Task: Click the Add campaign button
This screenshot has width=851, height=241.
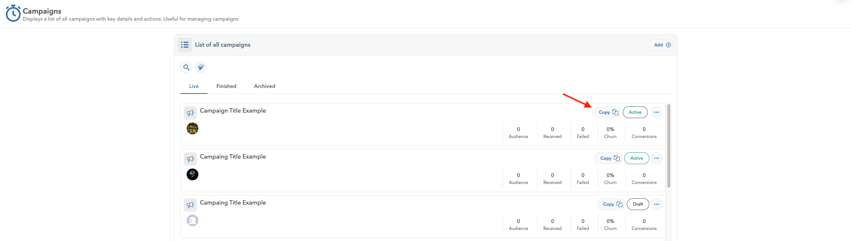Action: pos(661,45)
